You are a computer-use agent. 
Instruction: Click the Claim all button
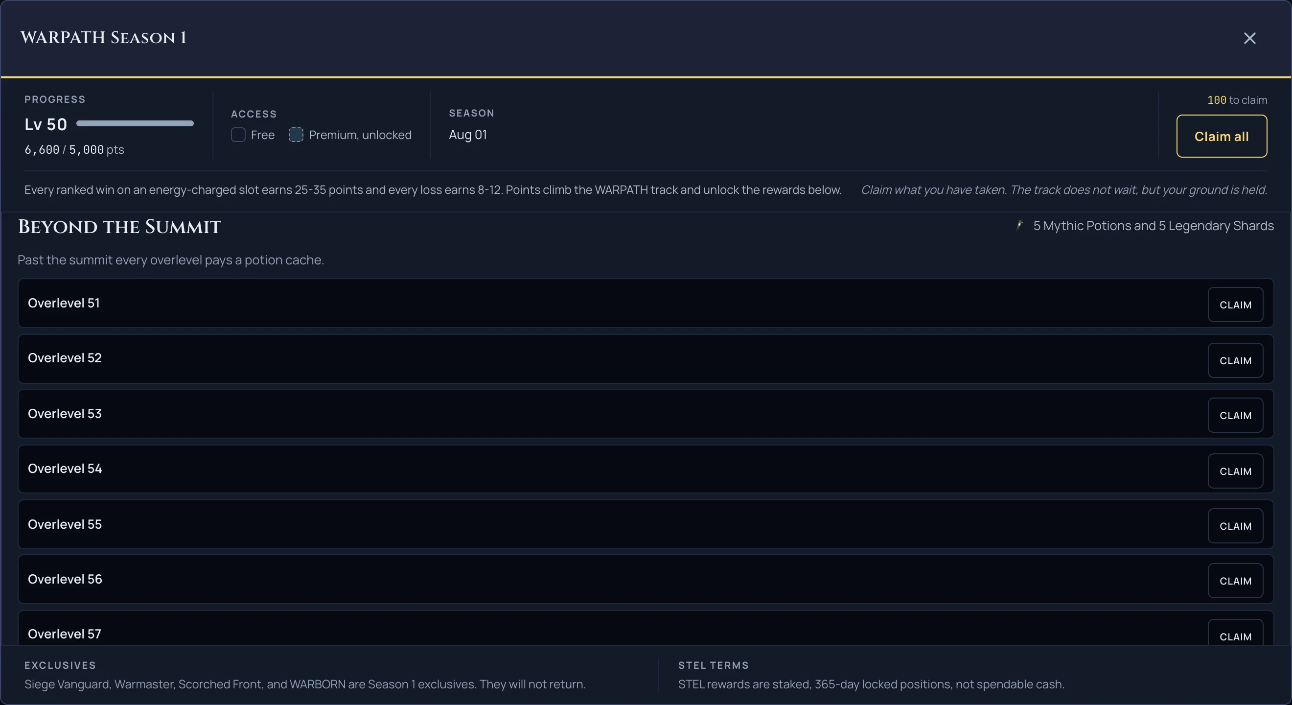pos(1221,137)
